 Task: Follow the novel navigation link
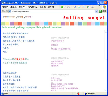coord(11,27)
